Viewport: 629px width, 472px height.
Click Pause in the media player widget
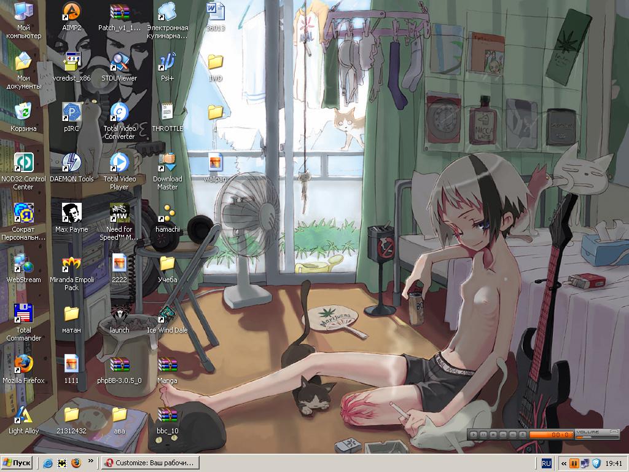tap(483, 435)
